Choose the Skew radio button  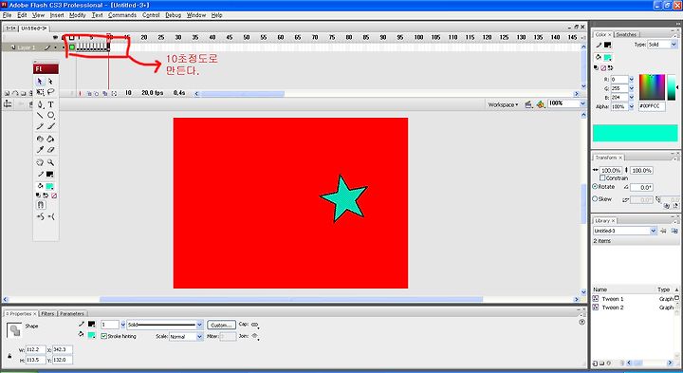(595, 198)
